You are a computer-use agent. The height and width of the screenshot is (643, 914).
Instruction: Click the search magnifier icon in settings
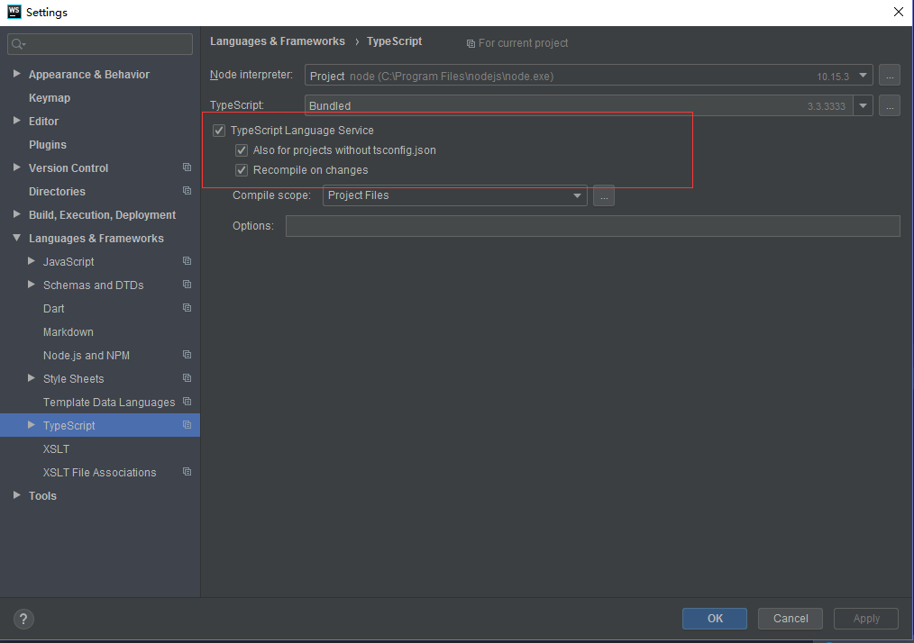[18, 44]
